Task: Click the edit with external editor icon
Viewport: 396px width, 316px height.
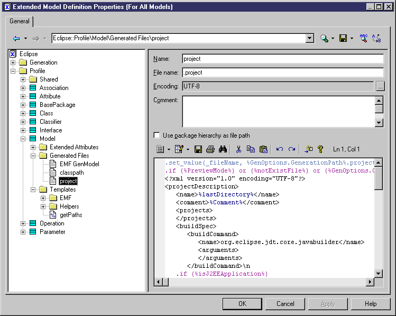Action: point(179,149)
